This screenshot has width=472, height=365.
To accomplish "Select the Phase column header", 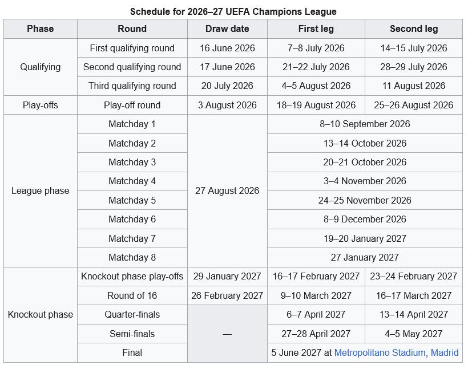I will (x=41, y=29).
